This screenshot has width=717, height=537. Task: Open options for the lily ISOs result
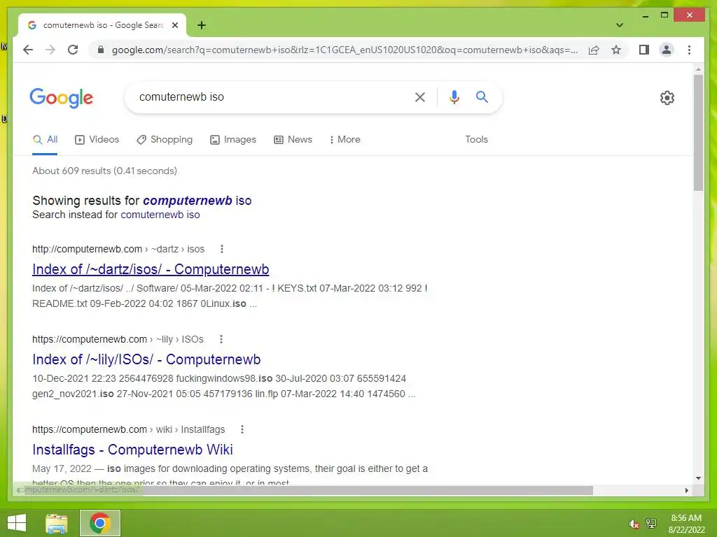(x=221, y=339)
